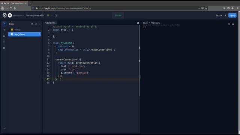Switch to the MySQLDAO.js editor tab

pyautogui.click(x=50, y=23)
